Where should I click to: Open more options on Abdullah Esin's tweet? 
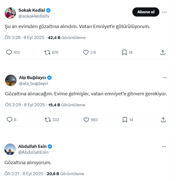(164, 146)
